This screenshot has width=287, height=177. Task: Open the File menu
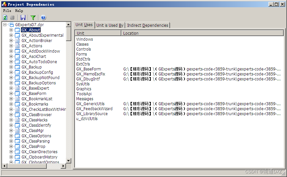pyautogui.click(x=7, y=11)
